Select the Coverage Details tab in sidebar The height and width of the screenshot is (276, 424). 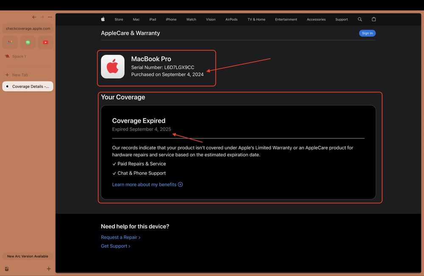point(28,86)
